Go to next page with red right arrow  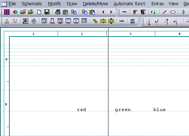click(111, 12)
